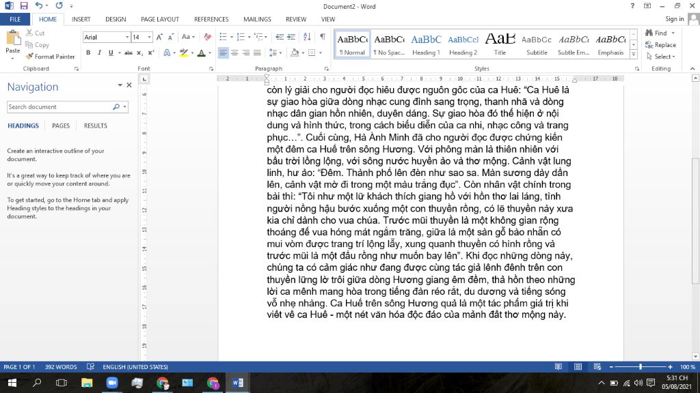This screenshot has height=393, width=700.
Task: Open Text Effects and Typography
Action: click(167, 53)
